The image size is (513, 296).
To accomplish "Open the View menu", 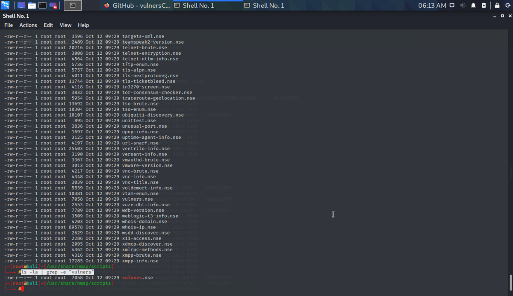I will [65, 25].
